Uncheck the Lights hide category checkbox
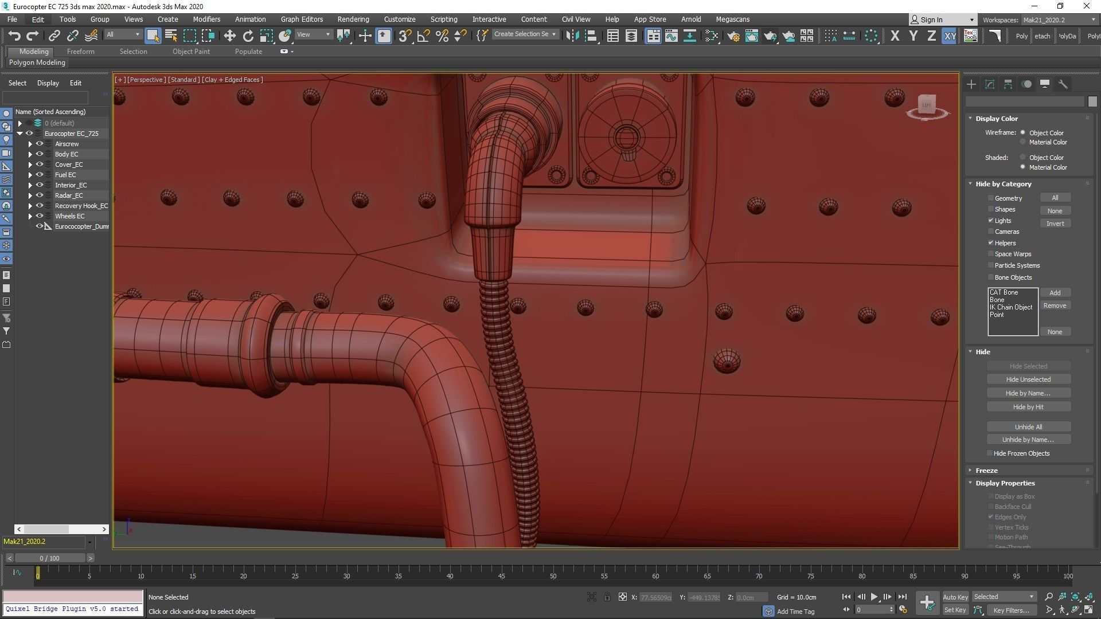The width and height of the screenshot is (1101, 619). pos(990,220)
